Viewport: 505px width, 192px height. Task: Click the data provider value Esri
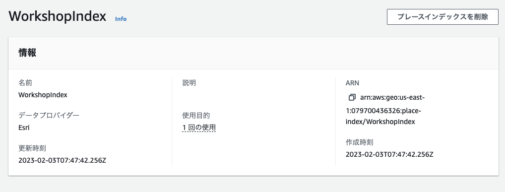click(24, 128)
